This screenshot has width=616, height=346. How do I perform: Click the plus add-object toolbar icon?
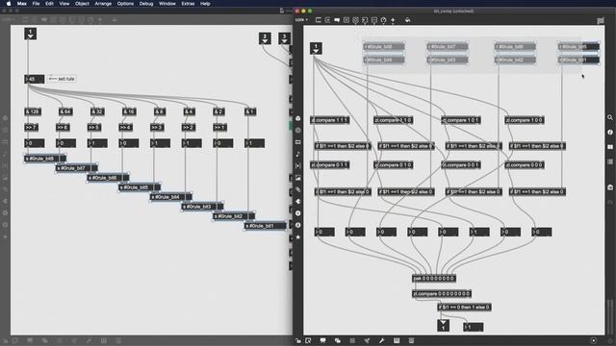393,19
